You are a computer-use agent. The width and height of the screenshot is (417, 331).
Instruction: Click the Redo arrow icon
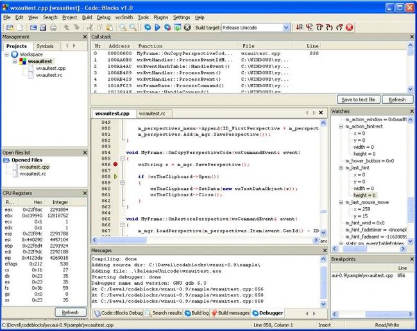pos(76,28)
